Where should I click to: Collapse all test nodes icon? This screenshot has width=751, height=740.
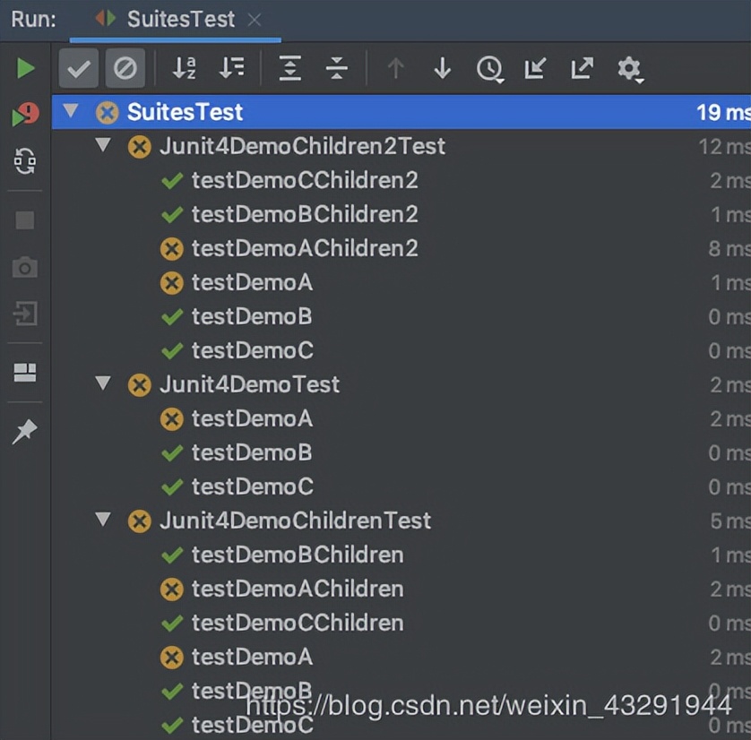point(336,68)
